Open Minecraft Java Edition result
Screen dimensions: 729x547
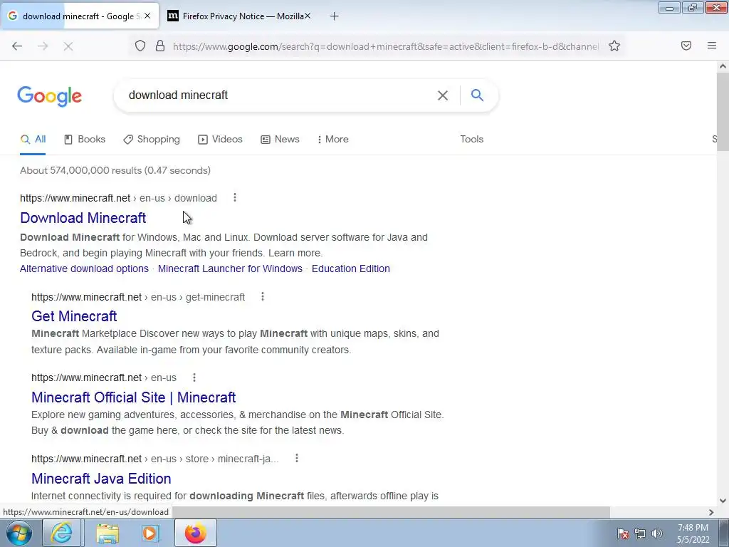pos(101,478)
